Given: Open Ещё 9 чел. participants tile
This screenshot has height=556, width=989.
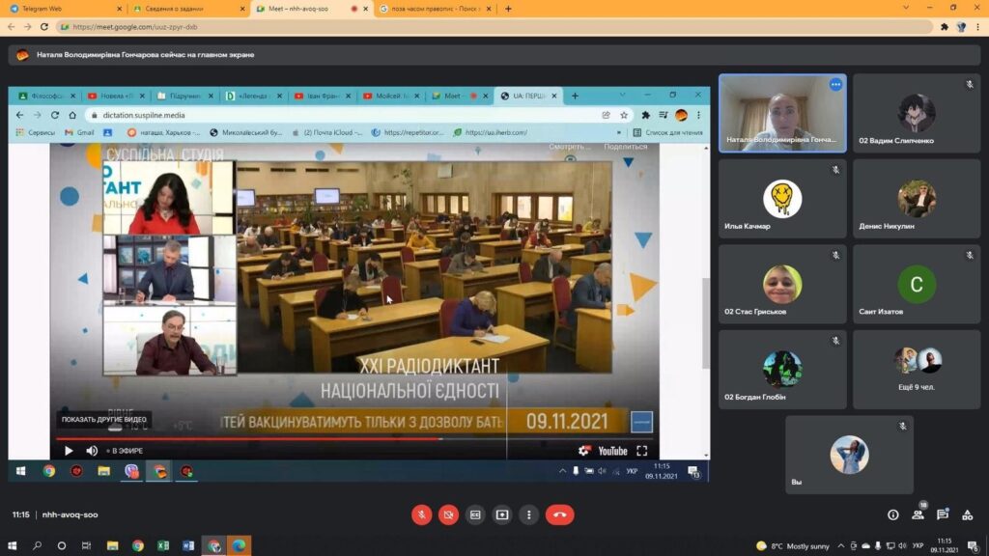Looking at the screenshot, I should tap(917, 370).
